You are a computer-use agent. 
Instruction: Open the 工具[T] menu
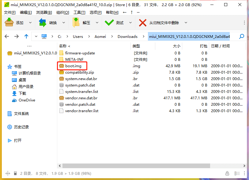click(x=79, y=12)
